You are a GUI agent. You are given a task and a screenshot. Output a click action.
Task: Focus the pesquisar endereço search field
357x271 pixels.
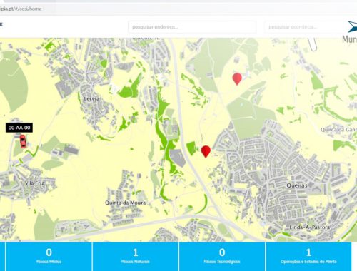(192, 27)
